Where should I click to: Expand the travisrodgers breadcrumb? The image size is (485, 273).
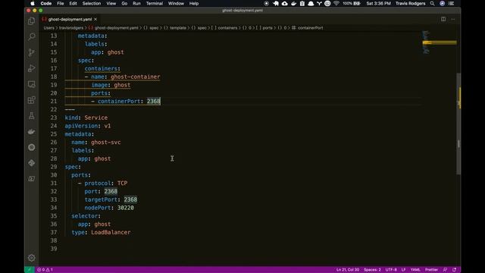71,28
